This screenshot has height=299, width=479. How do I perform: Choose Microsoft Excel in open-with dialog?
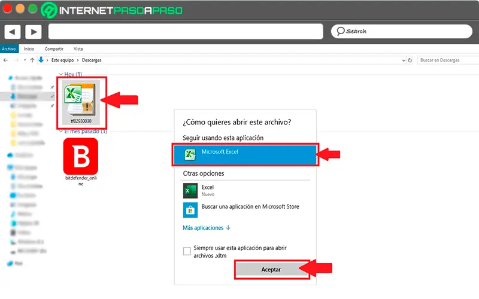point(245,155)
